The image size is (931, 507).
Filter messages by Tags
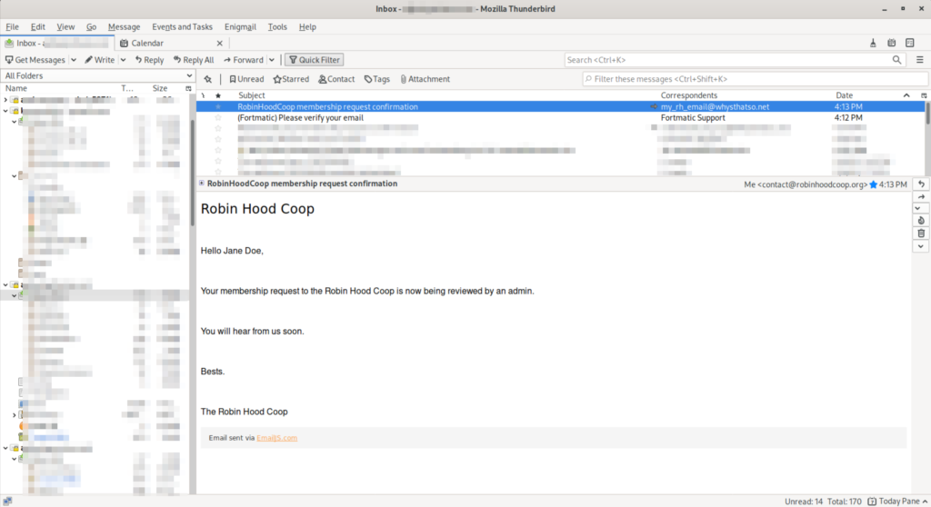click(x=377, y=79)
